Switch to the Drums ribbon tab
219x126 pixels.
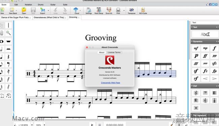41,5
